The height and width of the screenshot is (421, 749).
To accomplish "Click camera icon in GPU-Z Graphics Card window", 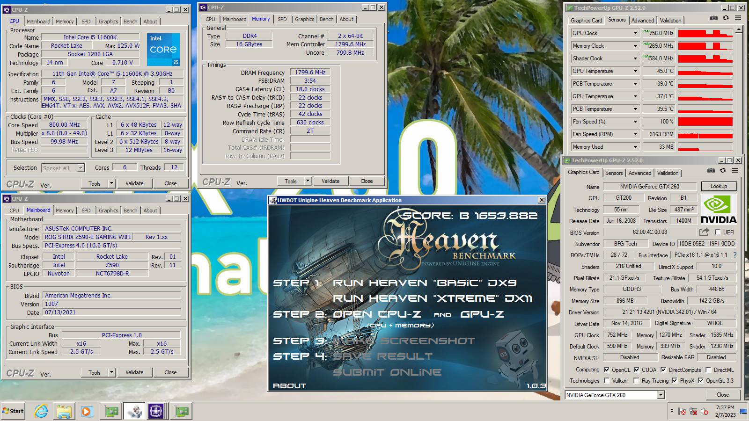I will [711, 171].
